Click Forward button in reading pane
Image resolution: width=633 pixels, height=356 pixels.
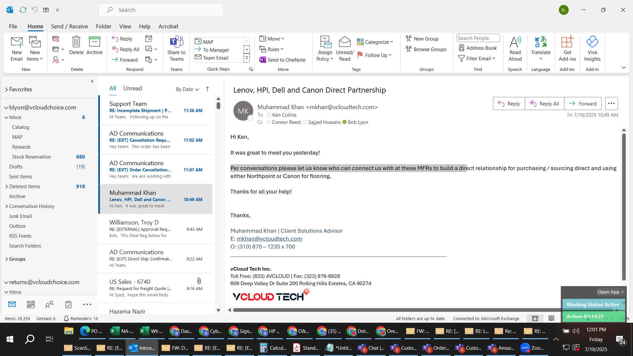coord(583,104)
